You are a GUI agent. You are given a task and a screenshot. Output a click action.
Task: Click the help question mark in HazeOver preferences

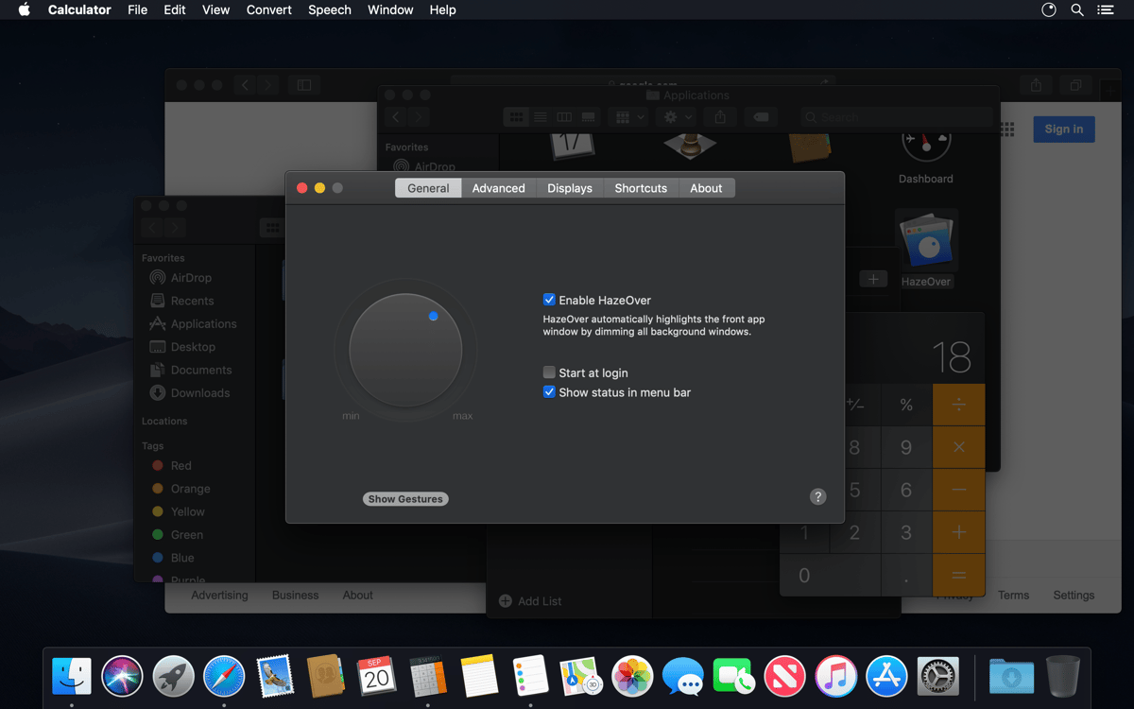point(817,496)
